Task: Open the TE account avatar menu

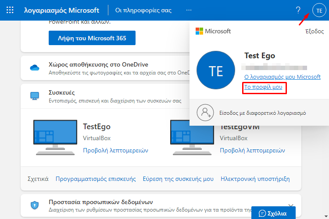Action: pyautogui.click(x=319, y=10)
